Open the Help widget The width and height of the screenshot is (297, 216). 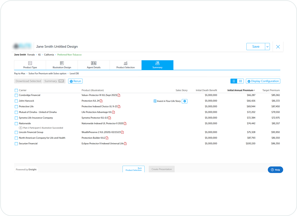pos(275,170)
